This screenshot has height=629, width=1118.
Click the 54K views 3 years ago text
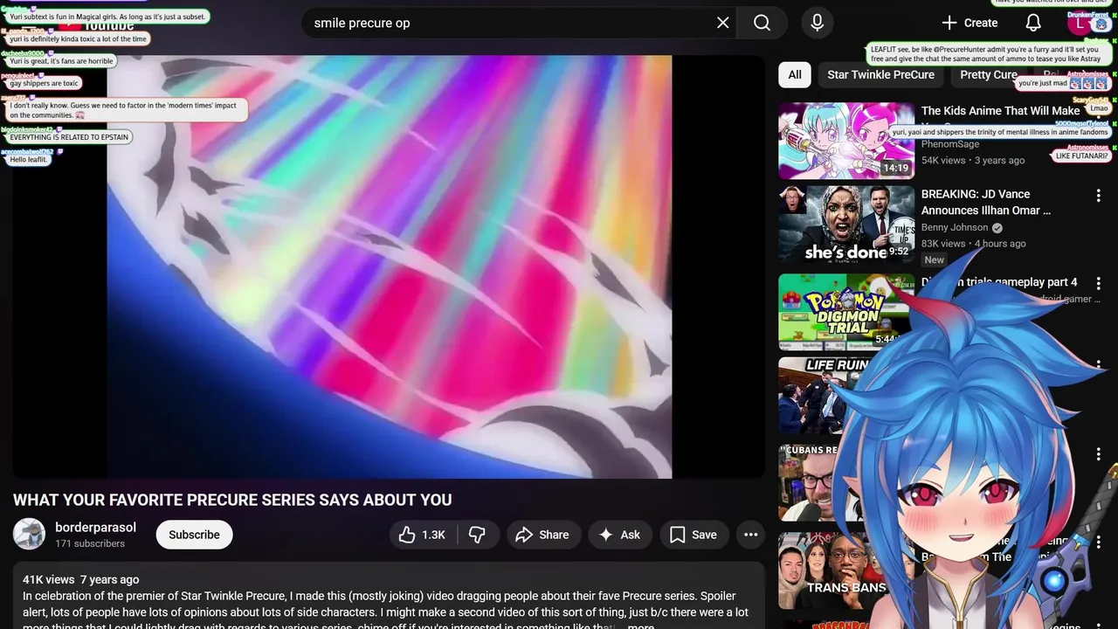point(973,161)
